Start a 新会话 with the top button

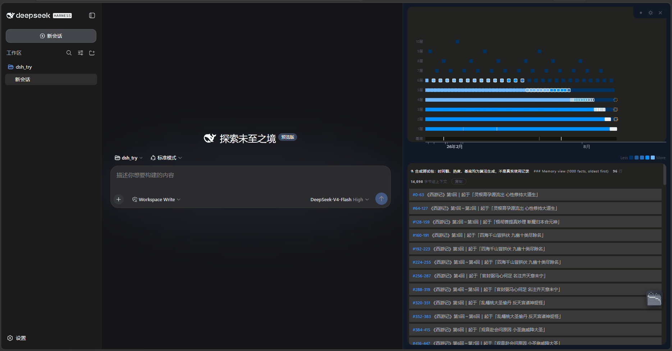click(51, 36)
